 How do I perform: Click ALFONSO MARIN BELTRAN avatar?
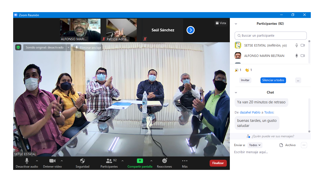tap(238, 56)
